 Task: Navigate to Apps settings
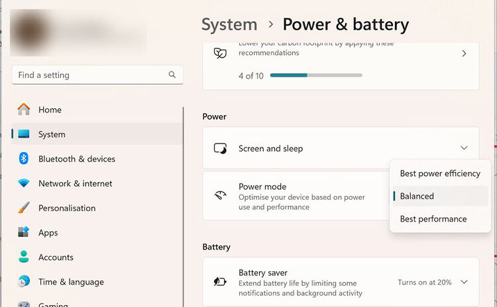[97, 233]
